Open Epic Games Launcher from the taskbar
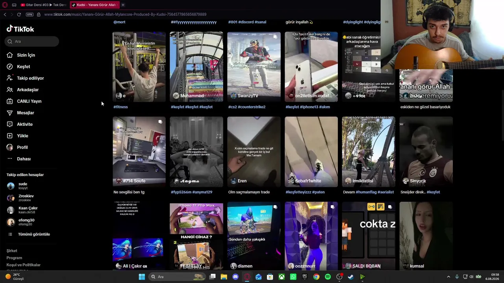The height and width of the screenshot is (283, 504). 305,277
